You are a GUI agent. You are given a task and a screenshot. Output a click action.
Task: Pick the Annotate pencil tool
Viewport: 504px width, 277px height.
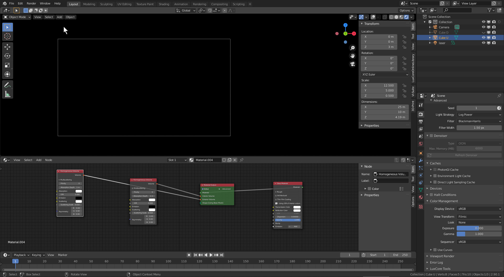[7, 85]
